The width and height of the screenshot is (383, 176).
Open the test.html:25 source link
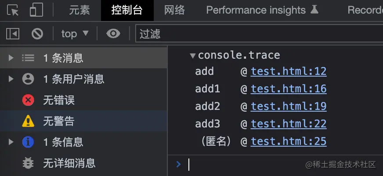pos(289,141)
